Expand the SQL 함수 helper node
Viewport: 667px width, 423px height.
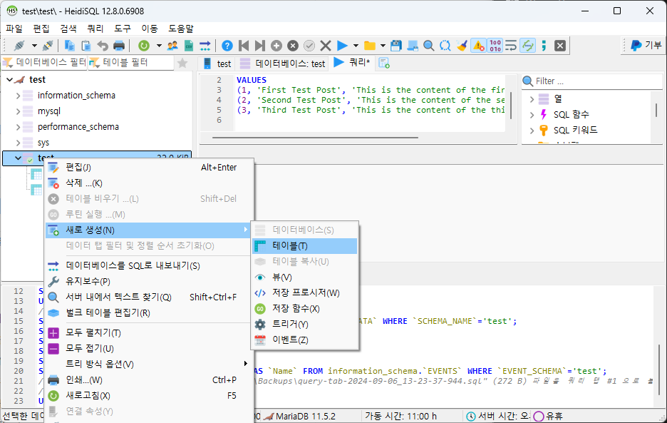tap(532, 115)
